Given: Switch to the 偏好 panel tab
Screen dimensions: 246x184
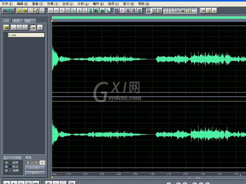Looking at the screenshot, I should pos(30,21).
